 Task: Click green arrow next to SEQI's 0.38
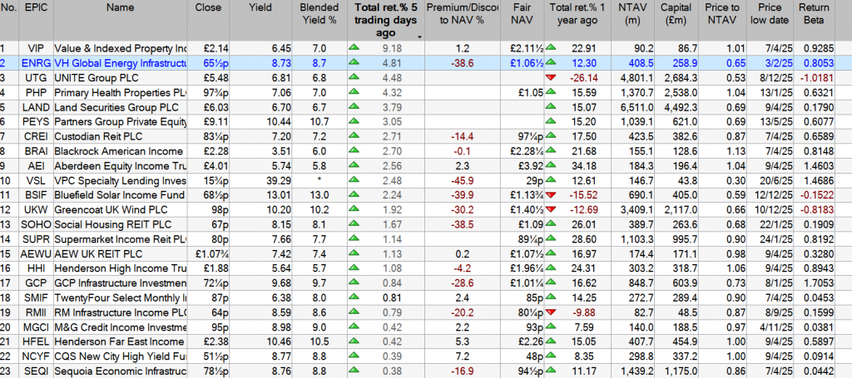point(354,372)
